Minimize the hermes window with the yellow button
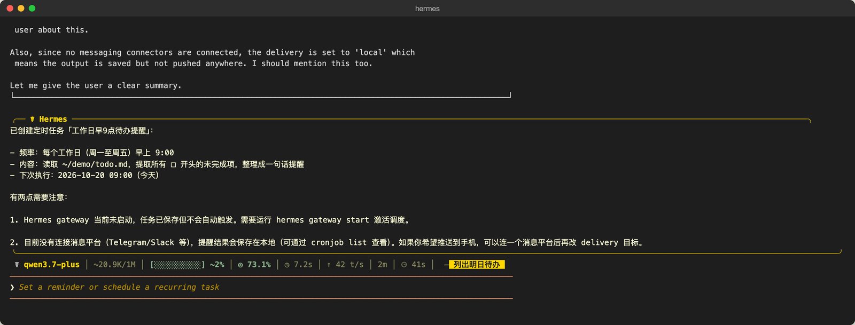 [x=21, y=9]
